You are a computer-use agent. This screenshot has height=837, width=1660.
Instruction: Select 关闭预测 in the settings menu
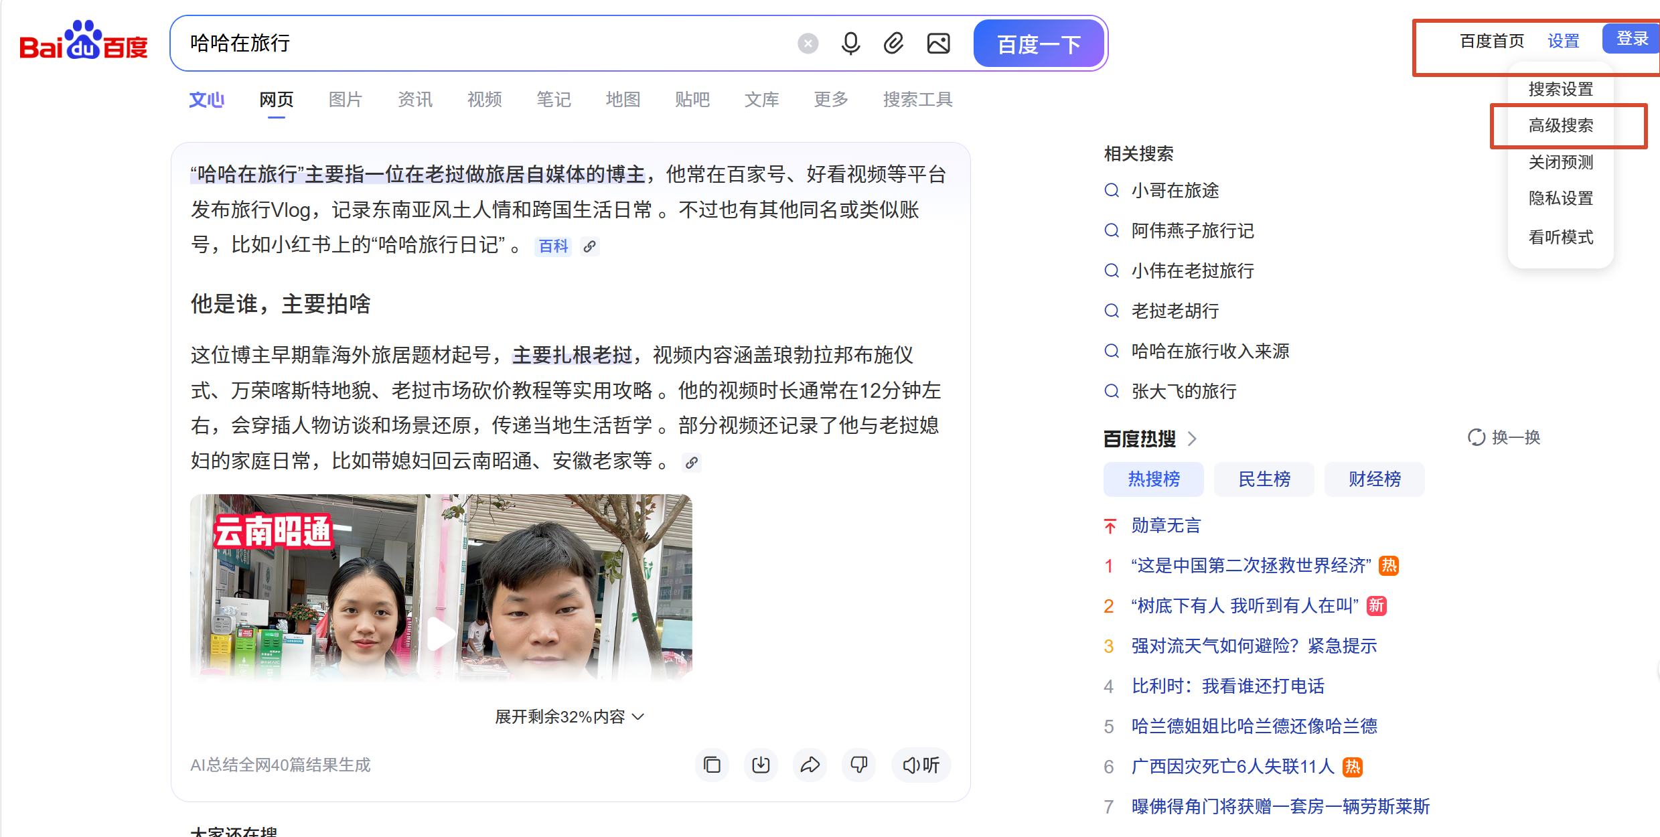[1561, 162]
